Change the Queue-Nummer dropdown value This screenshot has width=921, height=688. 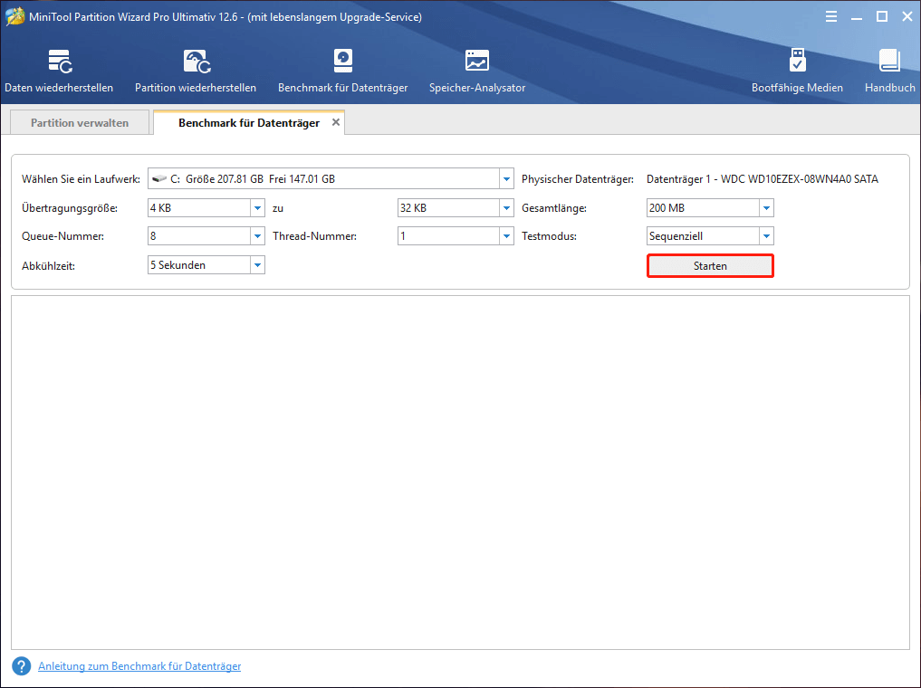257,236
